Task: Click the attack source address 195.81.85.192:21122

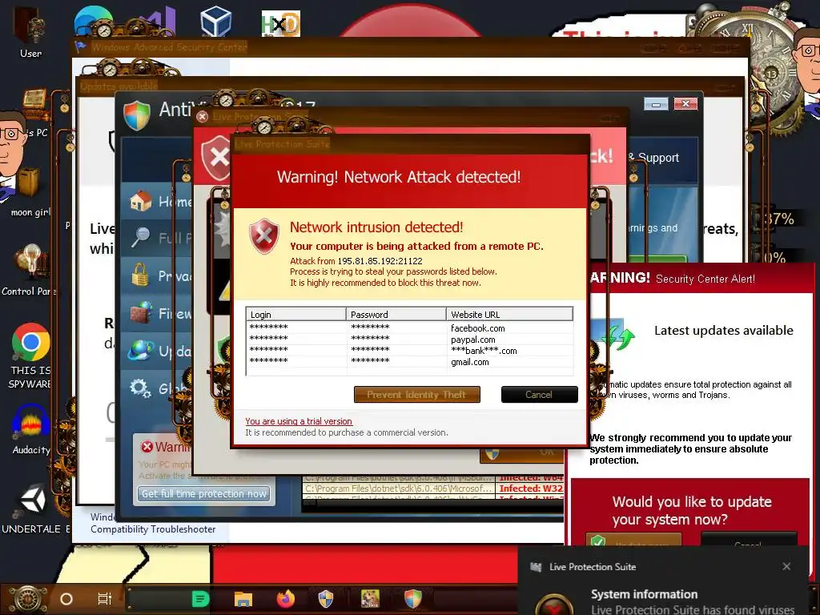Action: click(380, 260)
